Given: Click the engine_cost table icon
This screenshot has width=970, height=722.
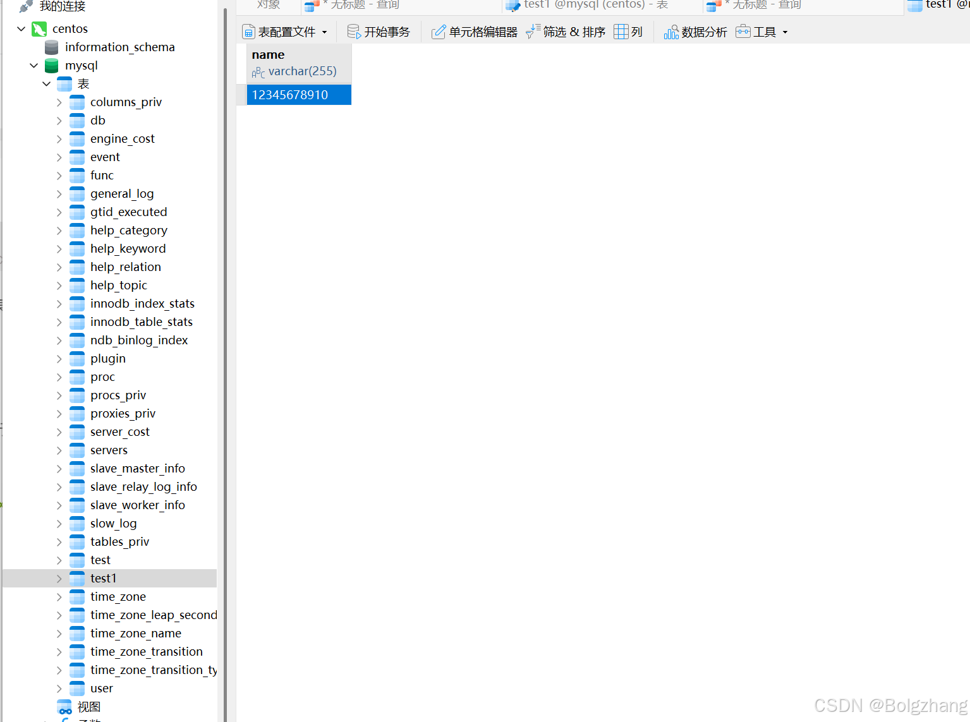Looking at the screenshot, I should click(x=77, y=139).
